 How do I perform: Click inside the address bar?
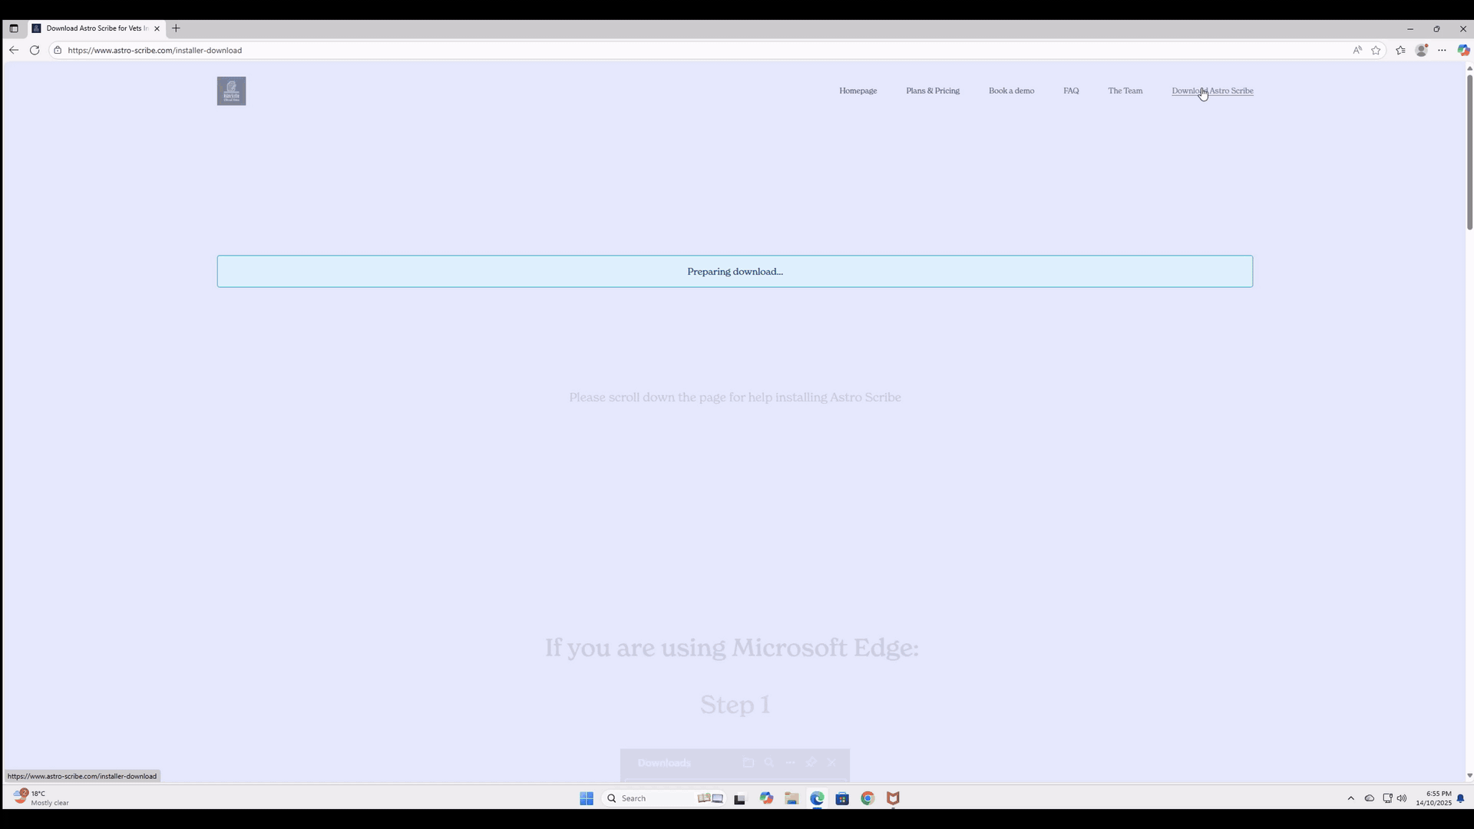point(307,50)
